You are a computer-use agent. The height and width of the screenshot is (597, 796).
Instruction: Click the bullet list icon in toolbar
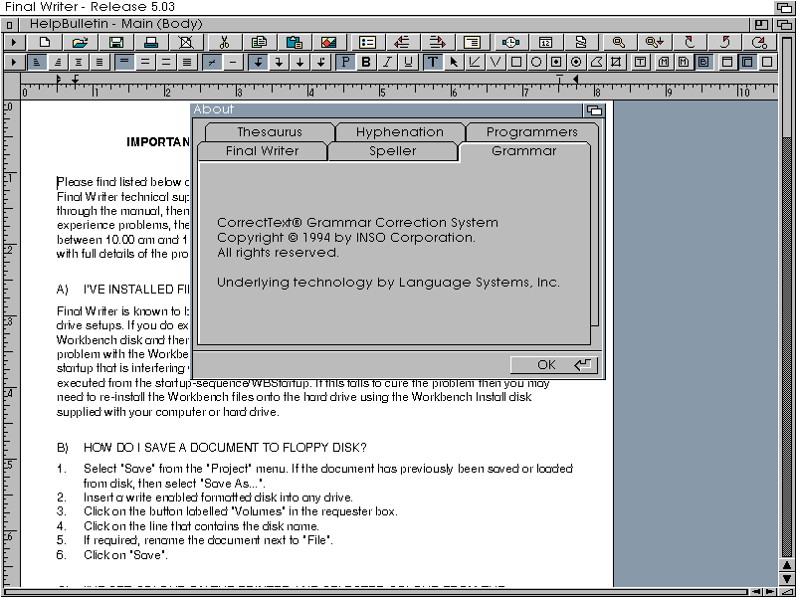(367, 42)
